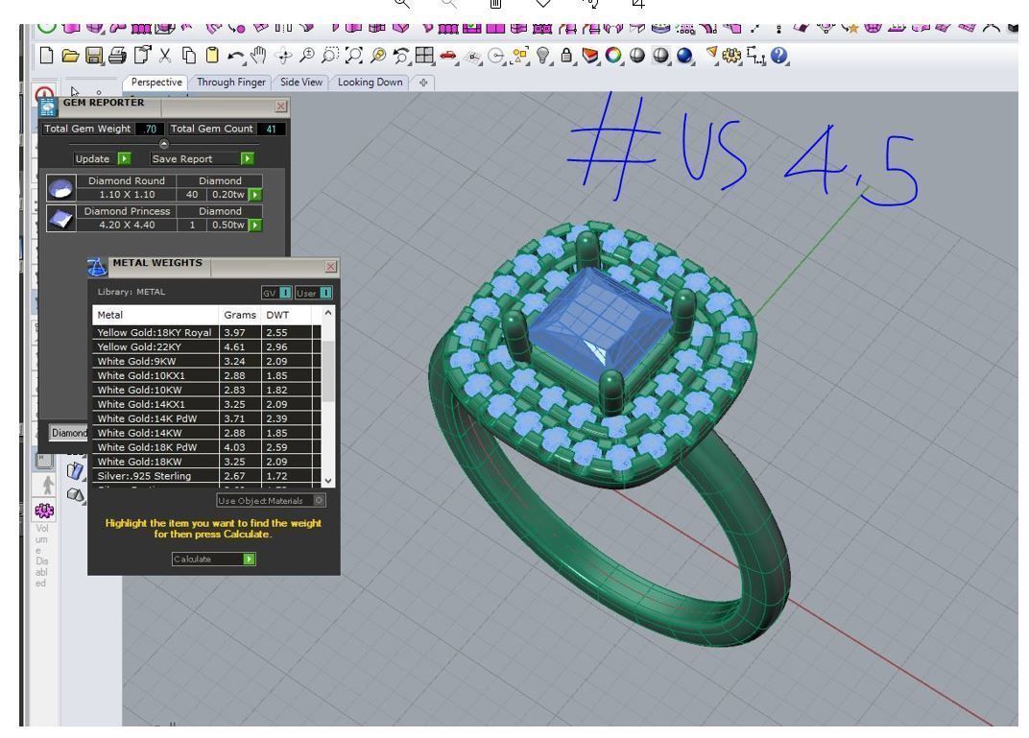The width and height of the screenshot is (1029, 738).
Task: Select the Rotate View tool
Action: tap(283, 56)
